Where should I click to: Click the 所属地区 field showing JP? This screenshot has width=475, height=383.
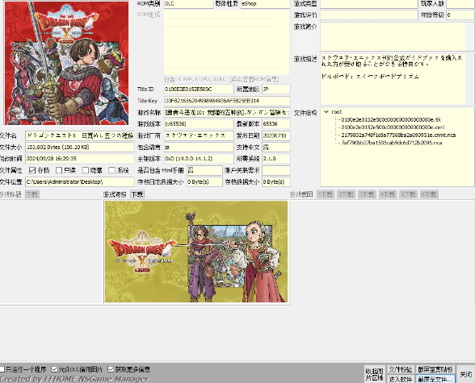coord(275,90)
